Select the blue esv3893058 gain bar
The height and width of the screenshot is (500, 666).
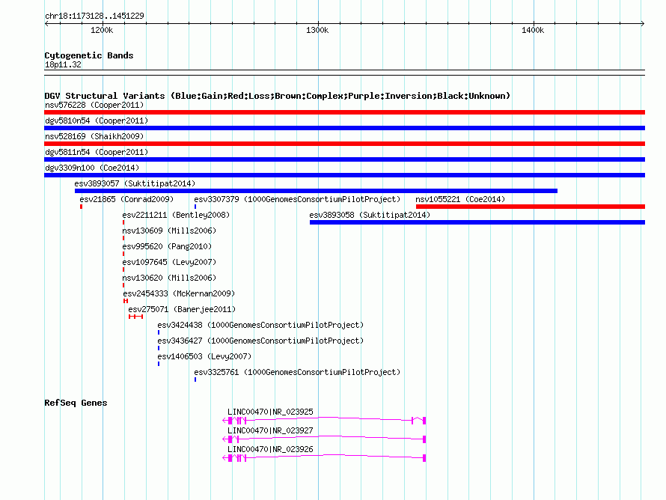[x=477, y=222]
